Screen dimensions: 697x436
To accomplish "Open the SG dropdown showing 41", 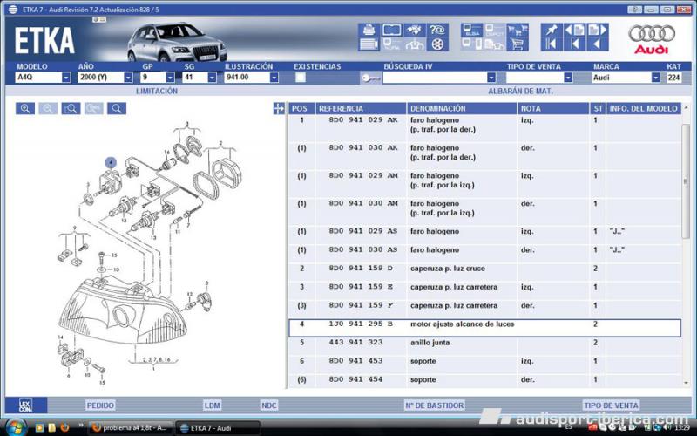I will [x=212, y=78].
